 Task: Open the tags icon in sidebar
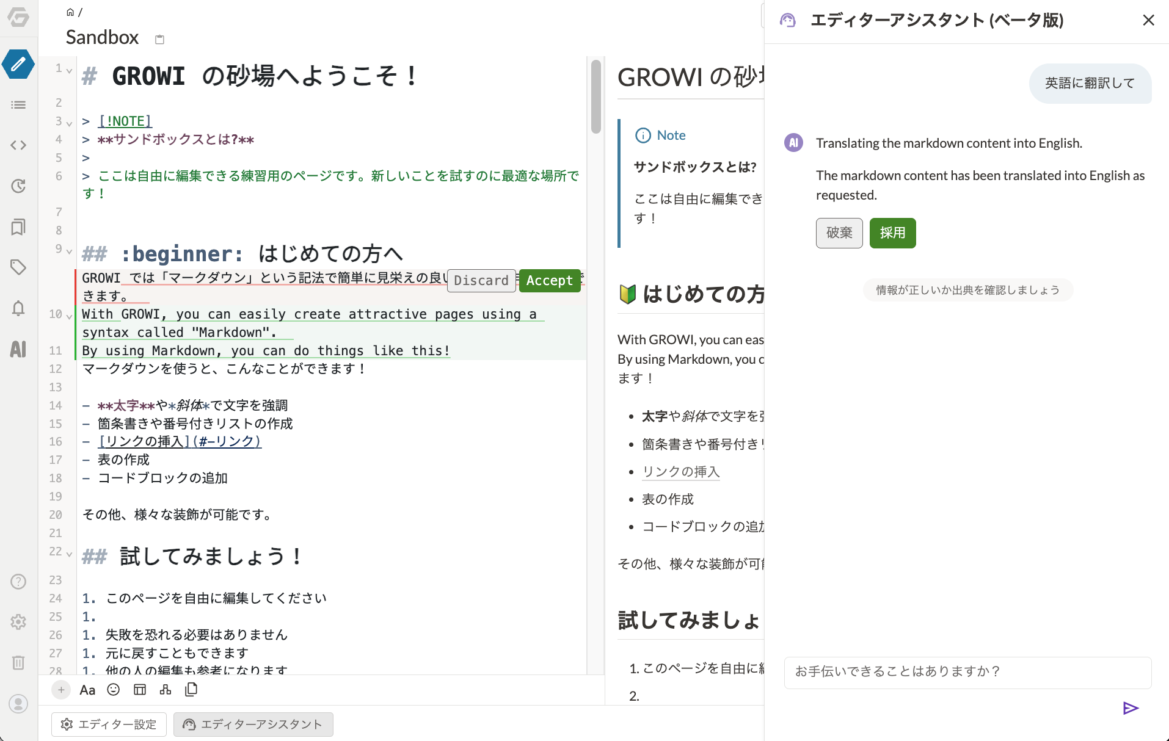18,267
